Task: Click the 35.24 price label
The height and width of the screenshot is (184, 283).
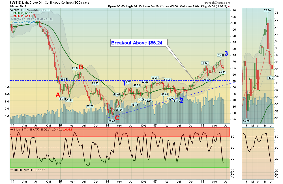Action: (119, 110)
